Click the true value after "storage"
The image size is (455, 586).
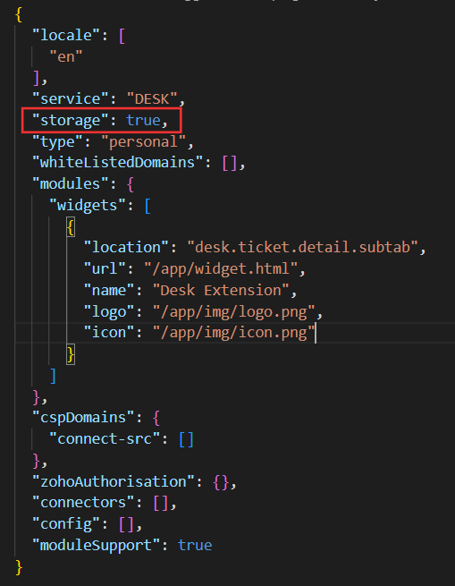click(143, 121)
